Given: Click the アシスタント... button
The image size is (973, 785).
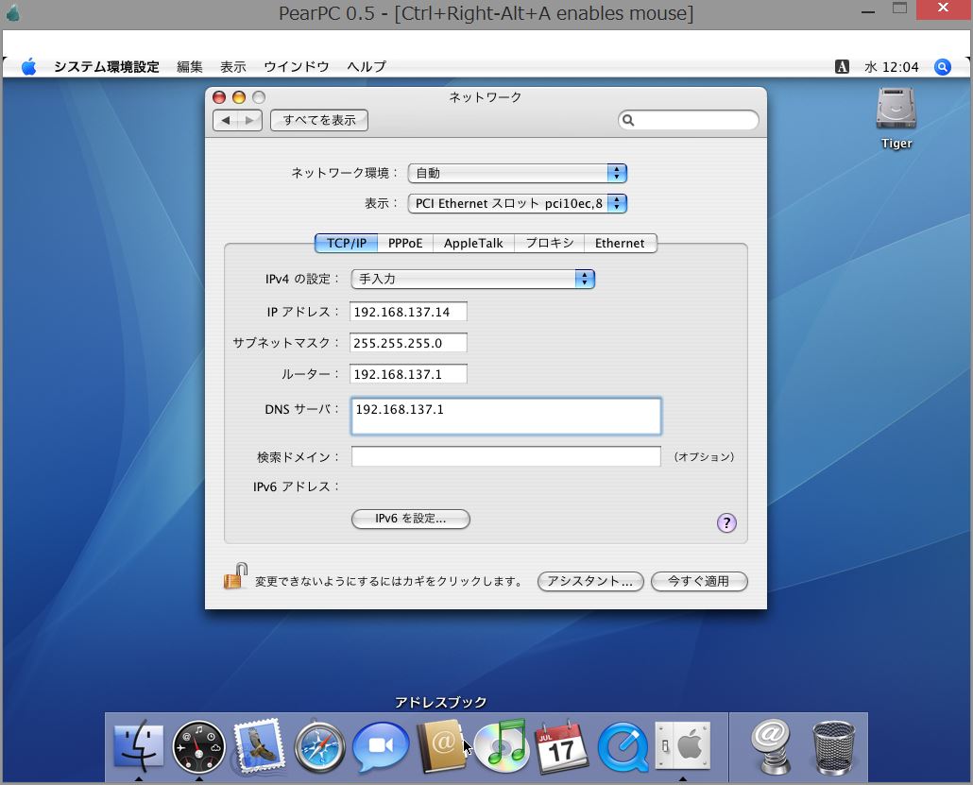Looking at the screenshot, I should point(590,582).
